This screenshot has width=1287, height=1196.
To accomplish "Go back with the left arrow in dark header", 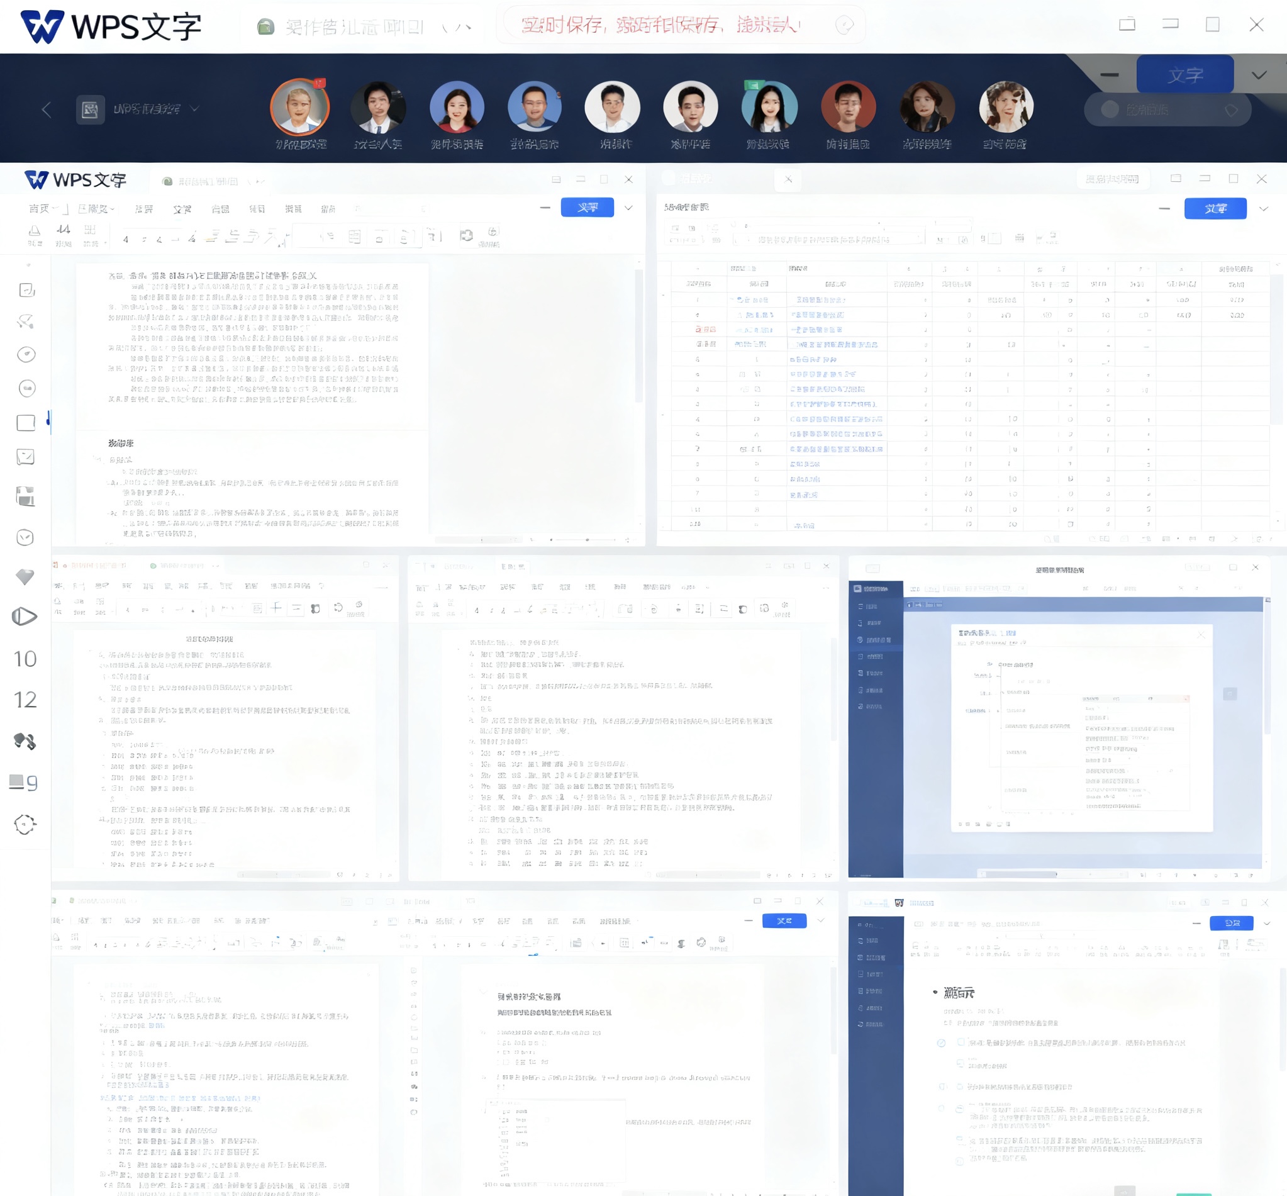I will (47, 109).
